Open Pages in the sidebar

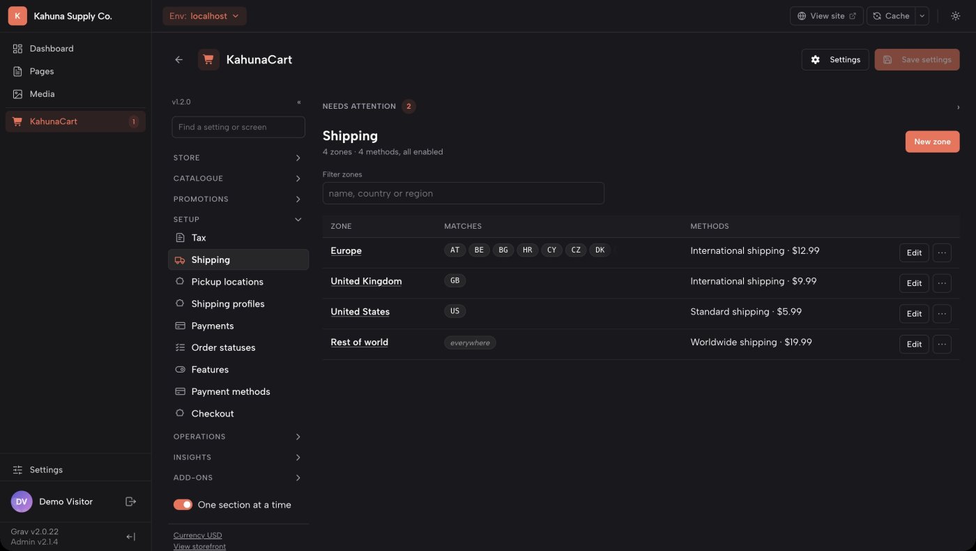coord(75,71)
